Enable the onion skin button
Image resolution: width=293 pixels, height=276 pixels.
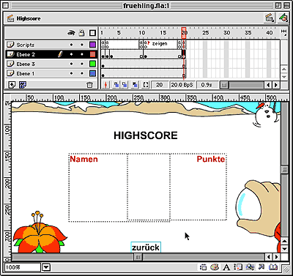(x=116, y=85)
